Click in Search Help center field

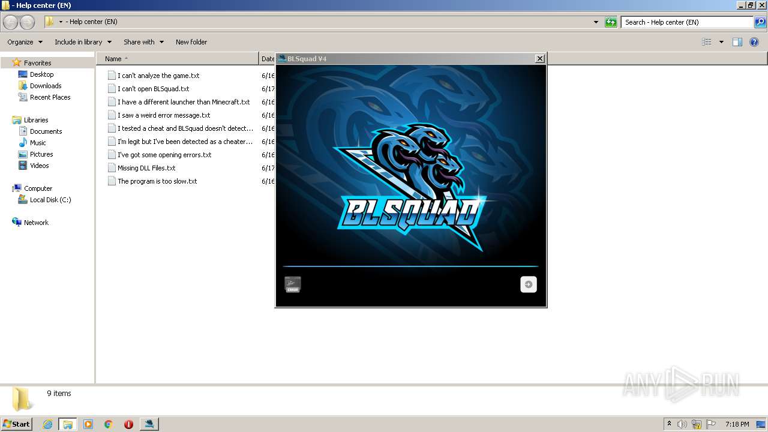point(687,22)
